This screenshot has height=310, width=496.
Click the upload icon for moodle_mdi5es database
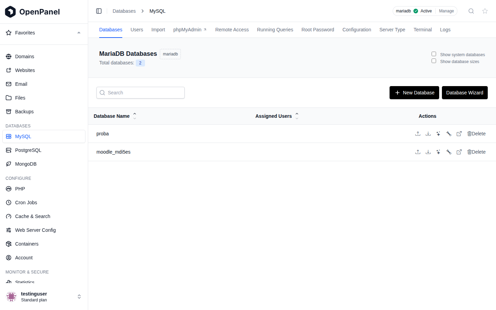pos(418,152)
